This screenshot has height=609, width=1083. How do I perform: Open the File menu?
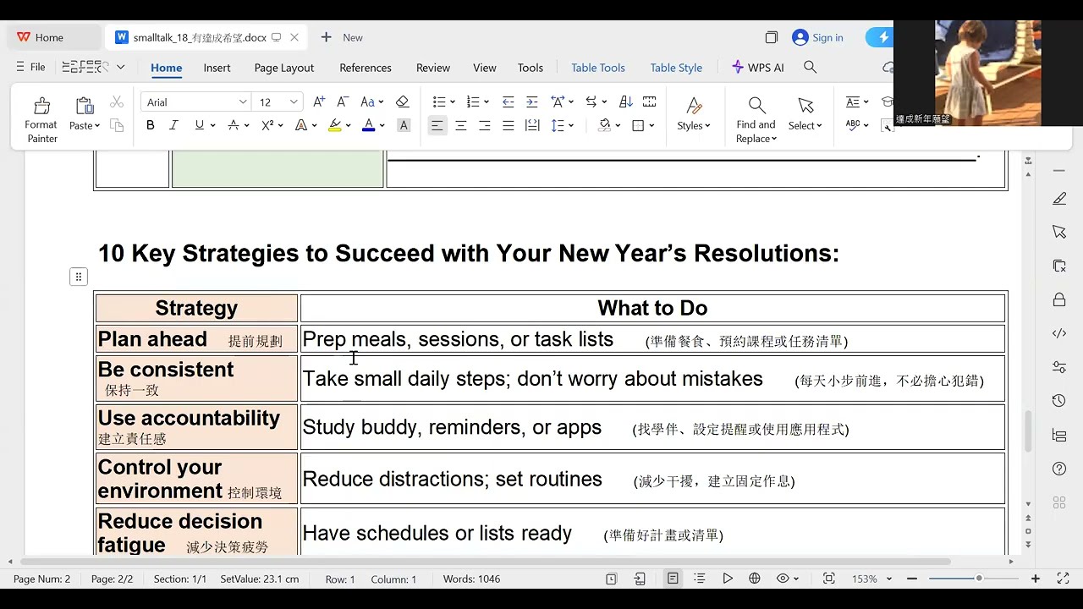click(x=30, y=67)
